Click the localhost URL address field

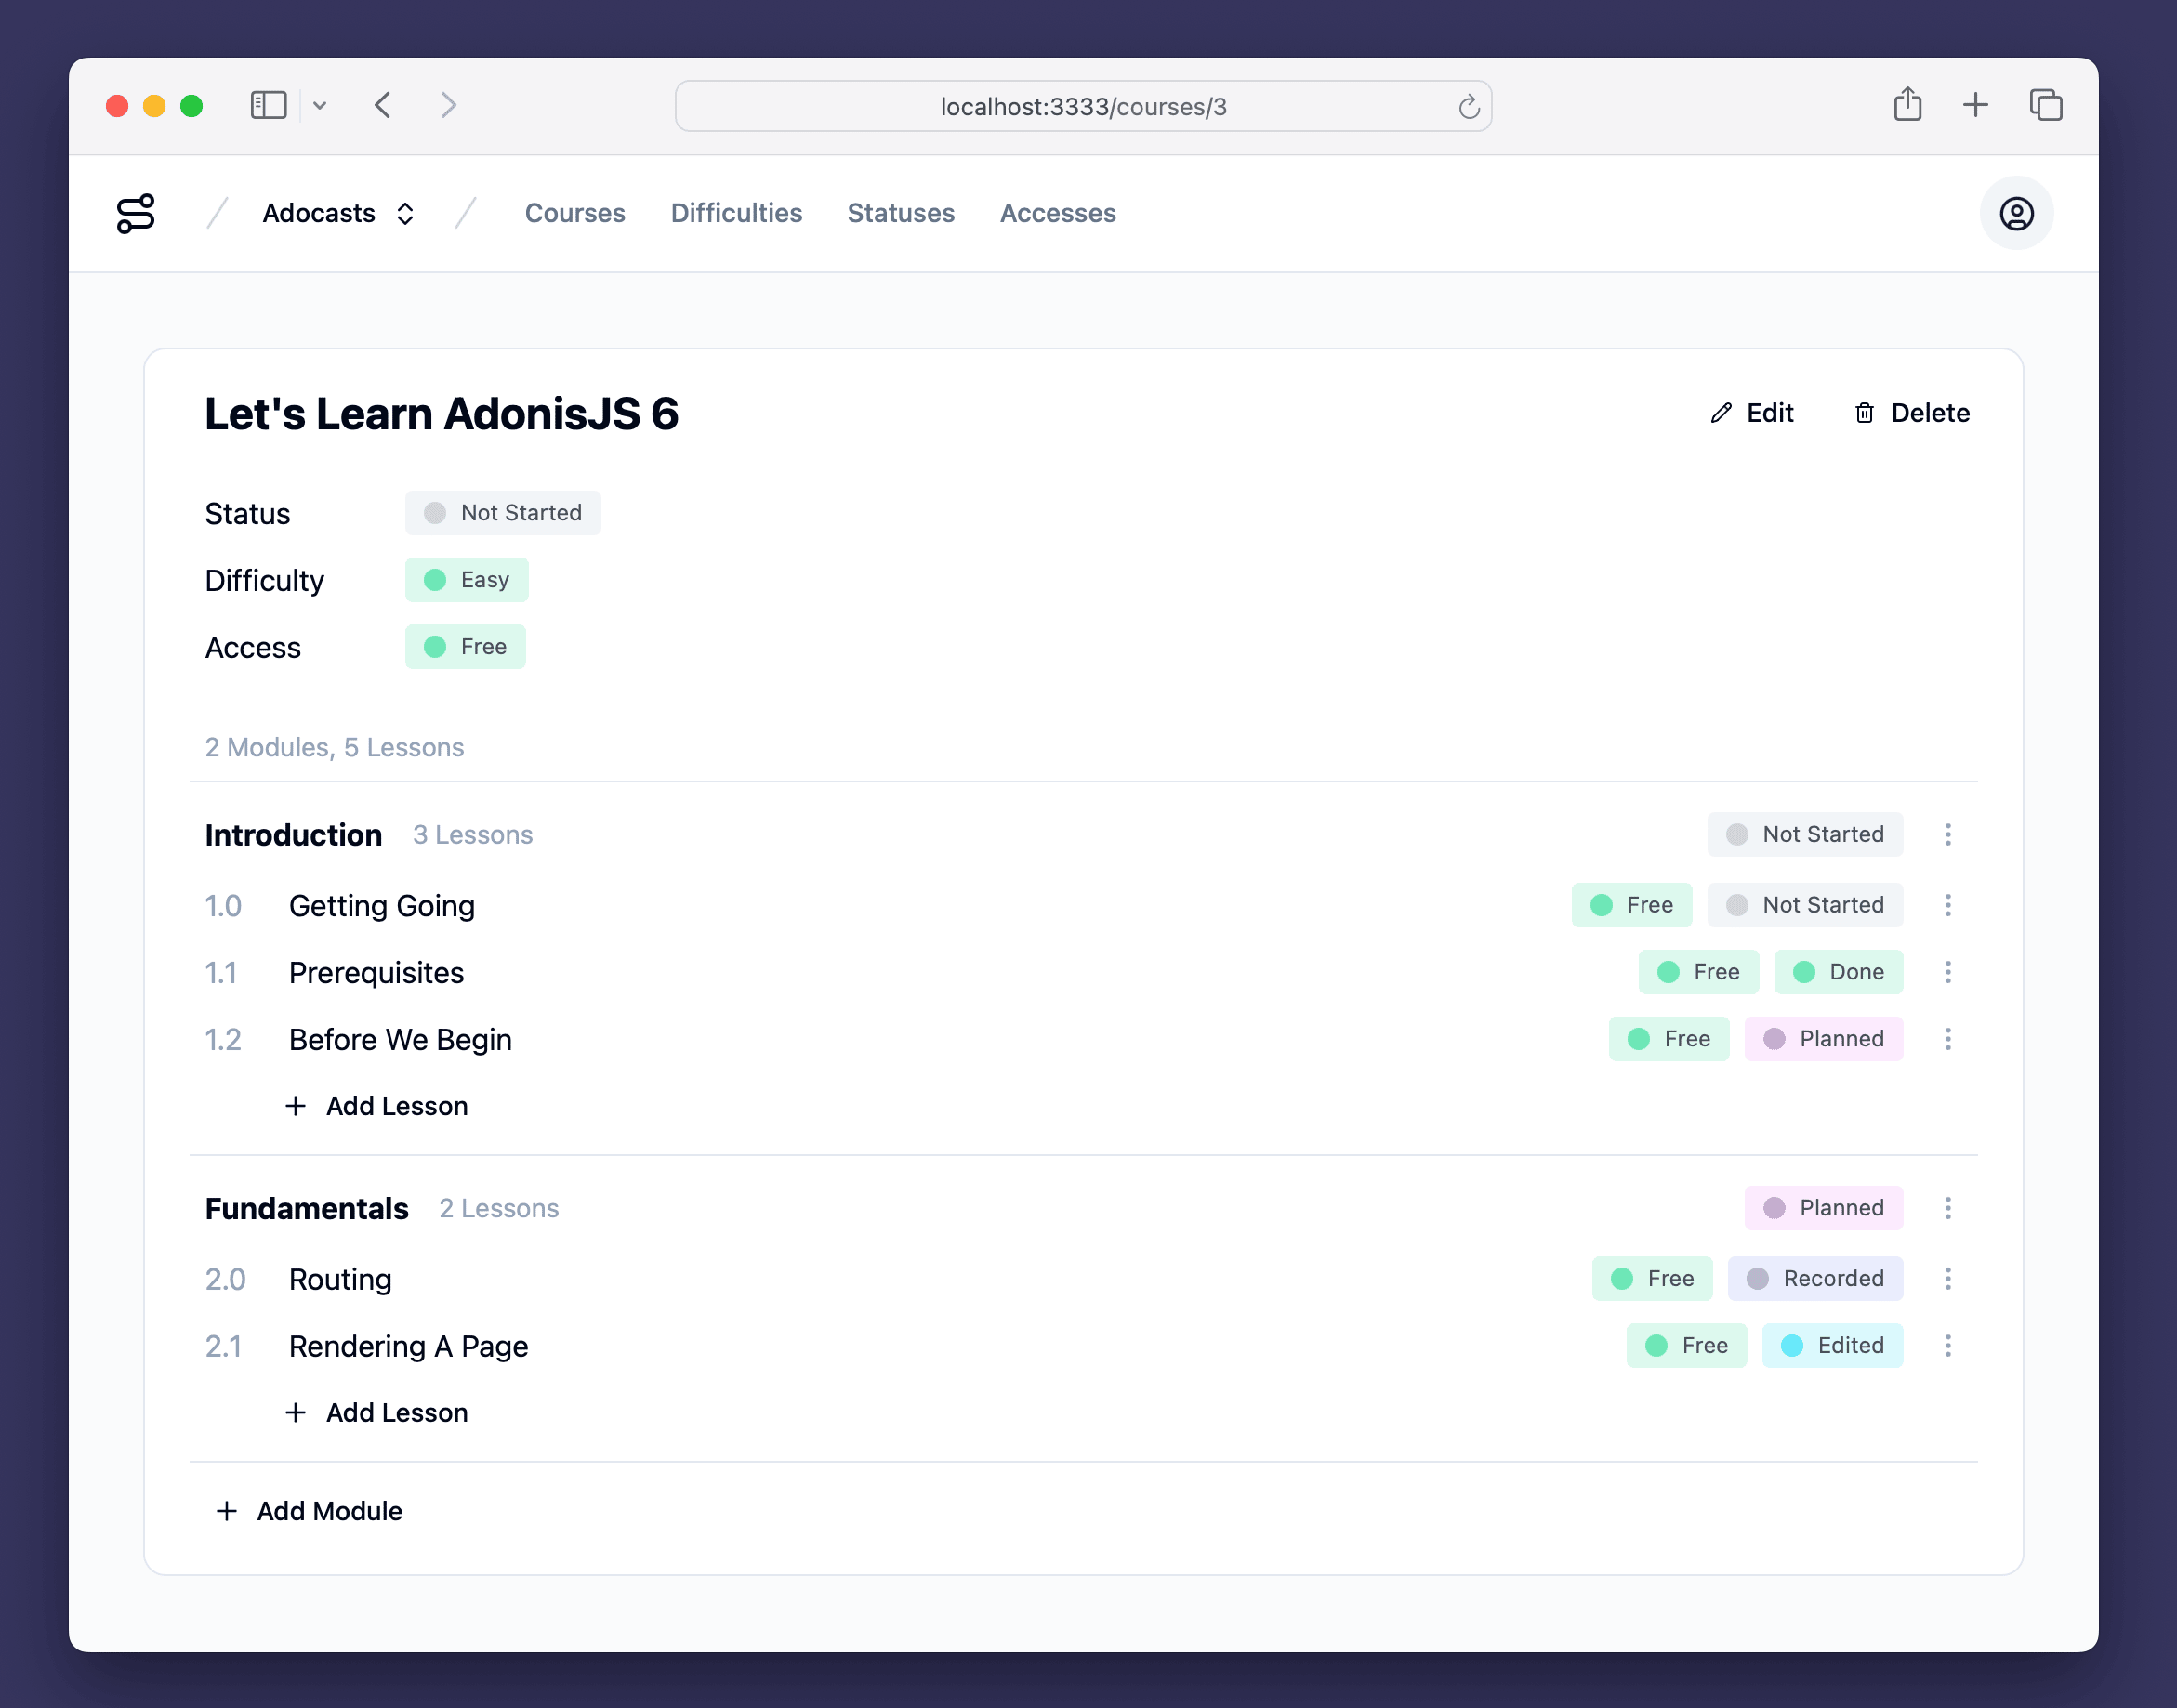[1083, 106]
